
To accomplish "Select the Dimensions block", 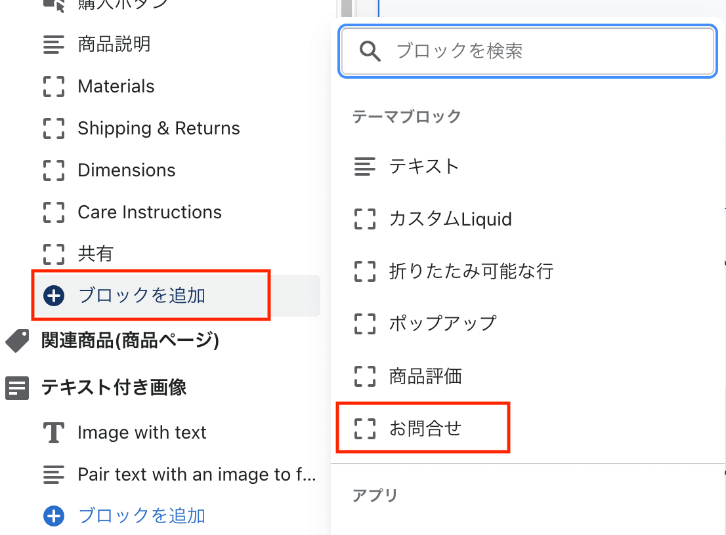I will [x=127, y=170].
